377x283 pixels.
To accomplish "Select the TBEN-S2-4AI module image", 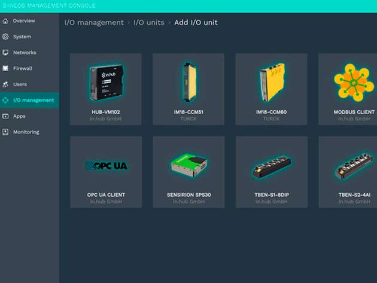I will 354,166.
